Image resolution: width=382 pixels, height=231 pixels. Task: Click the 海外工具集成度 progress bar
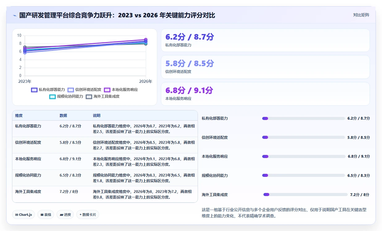click(x=305, y=195)
